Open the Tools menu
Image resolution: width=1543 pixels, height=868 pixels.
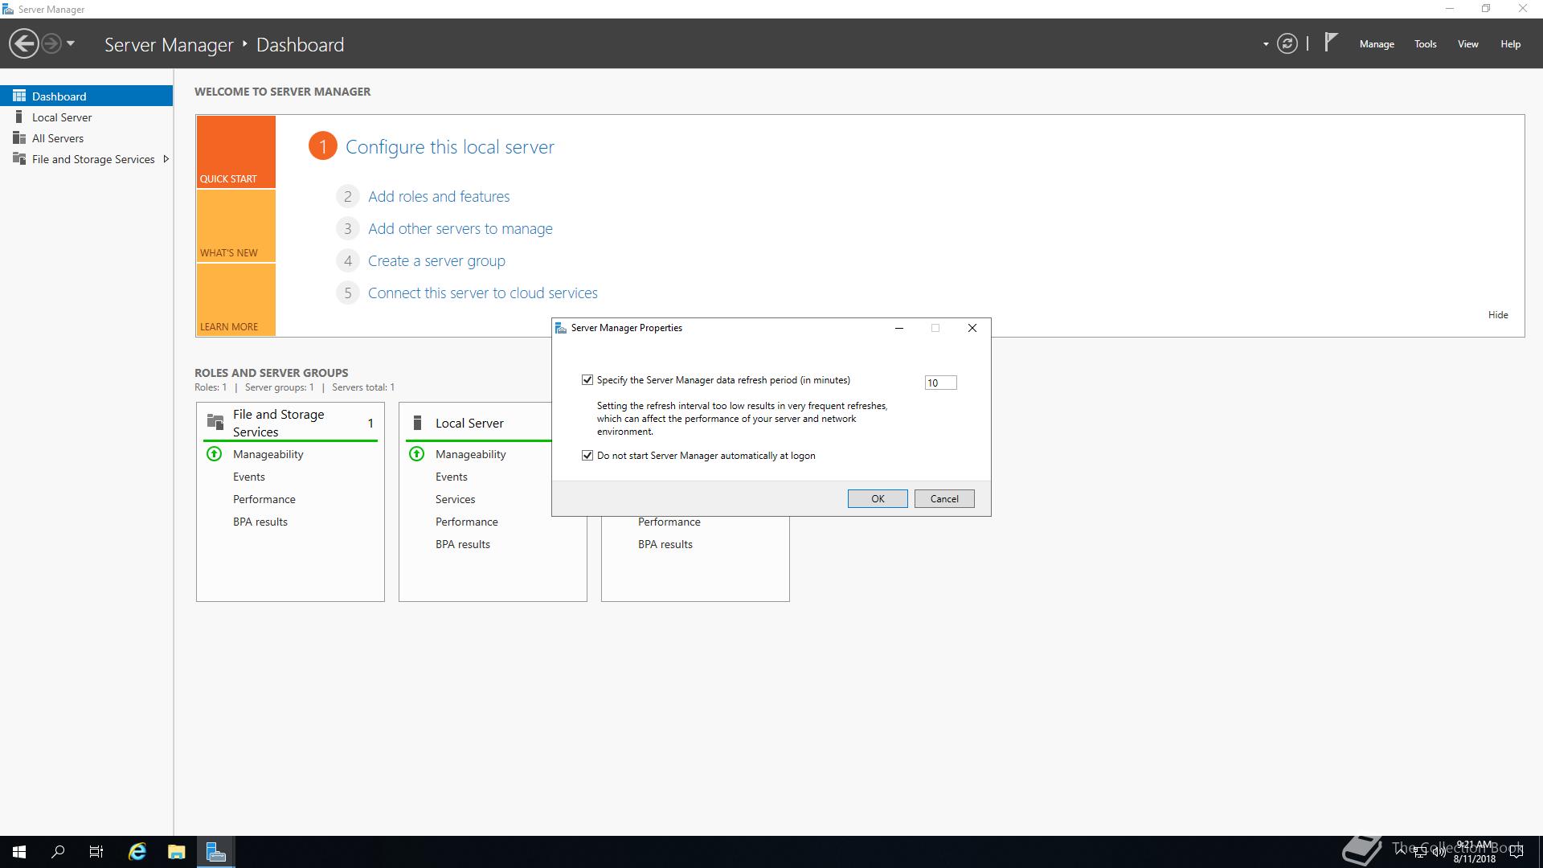pyautogui.click(x=1426, y=44)
